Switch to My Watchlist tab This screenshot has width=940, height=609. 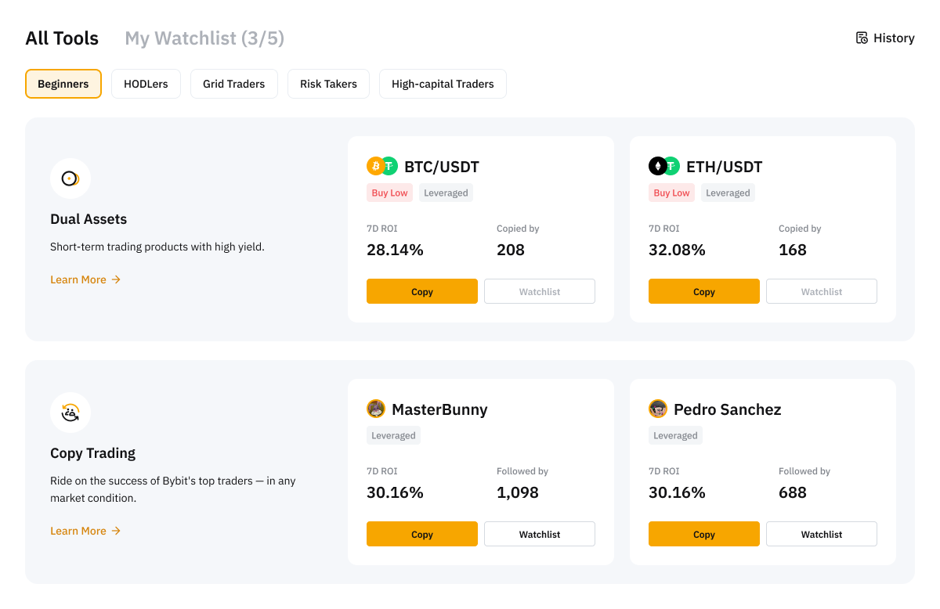(x=204, y=38)
